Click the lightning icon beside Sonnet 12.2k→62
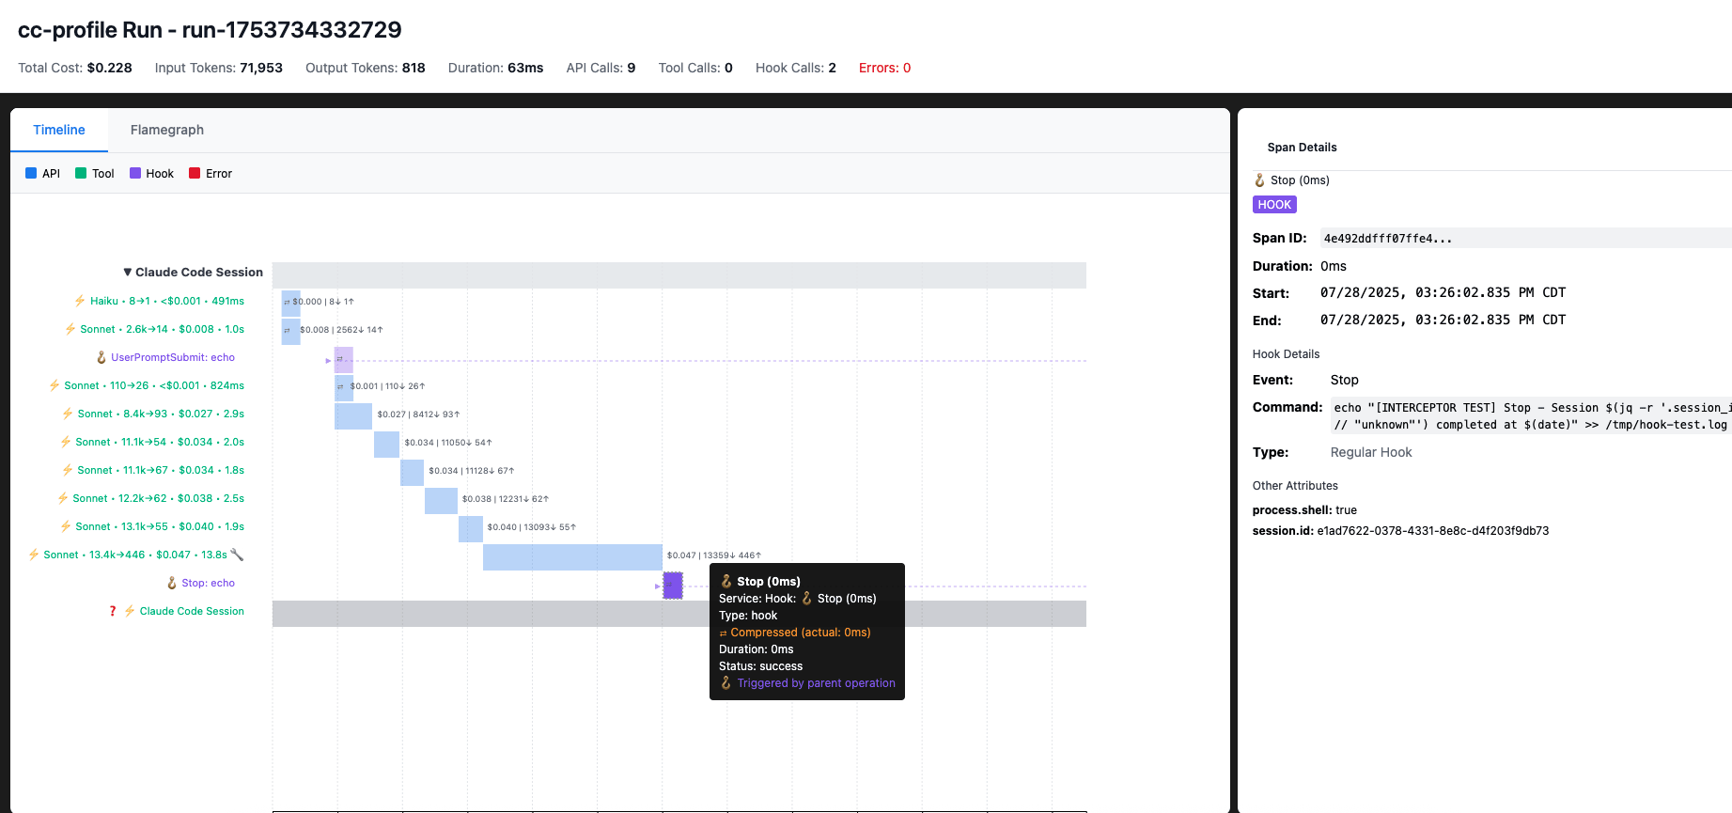The height and width of the screenshot is (813, 1732). (x=63, y=498)
